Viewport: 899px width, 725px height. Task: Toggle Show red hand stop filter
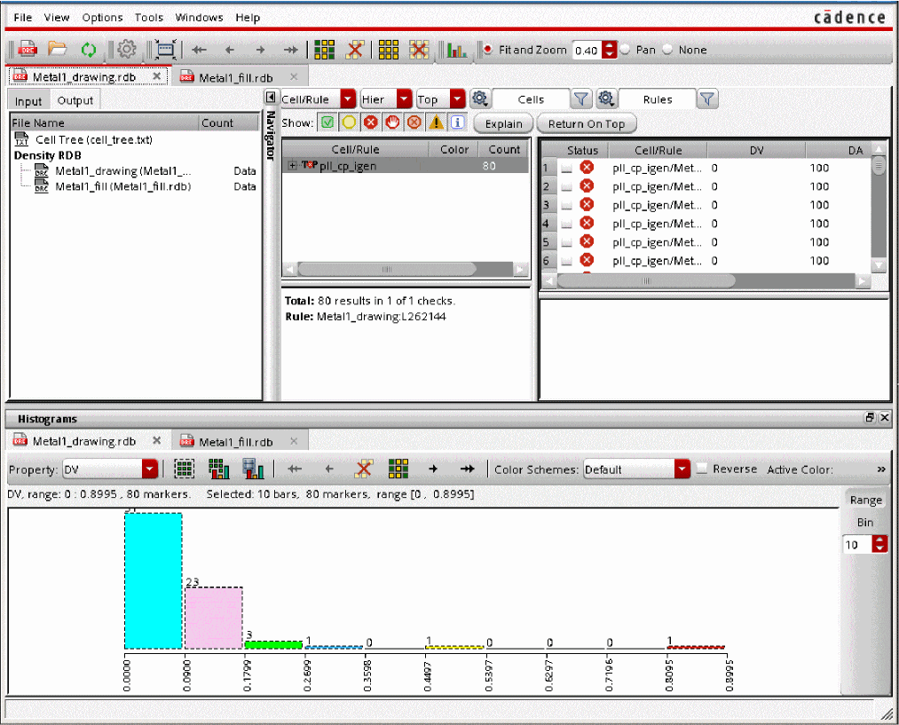393,122
